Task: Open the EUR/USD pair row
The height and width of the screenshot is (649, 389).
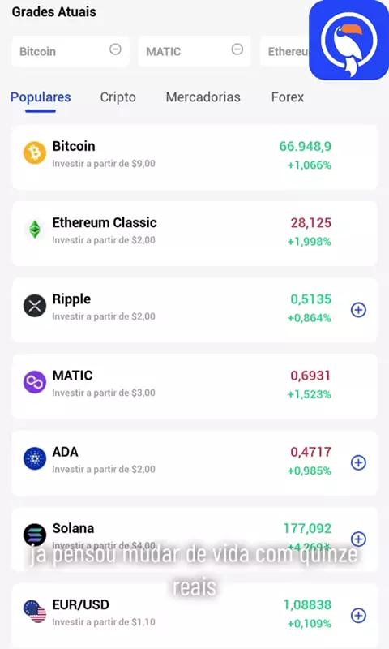Action: pos(194,615)
